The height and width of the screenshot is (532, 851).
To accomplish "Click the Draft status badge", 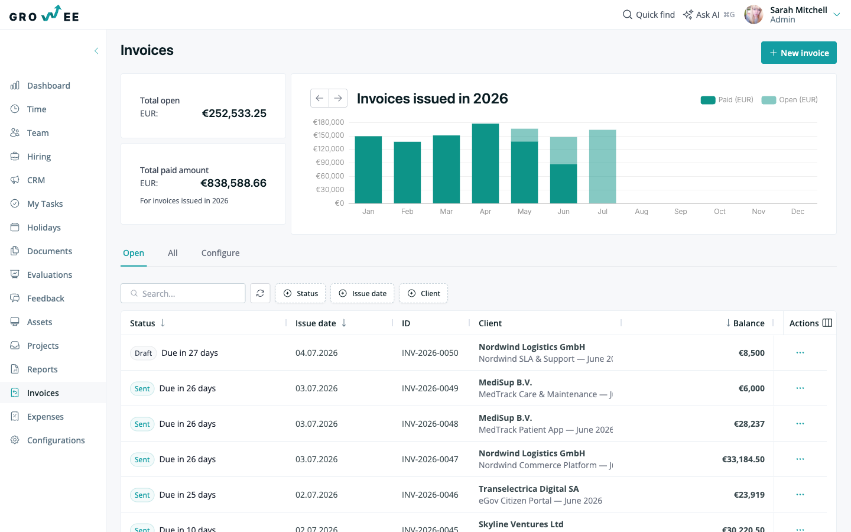I will point(144,353).
